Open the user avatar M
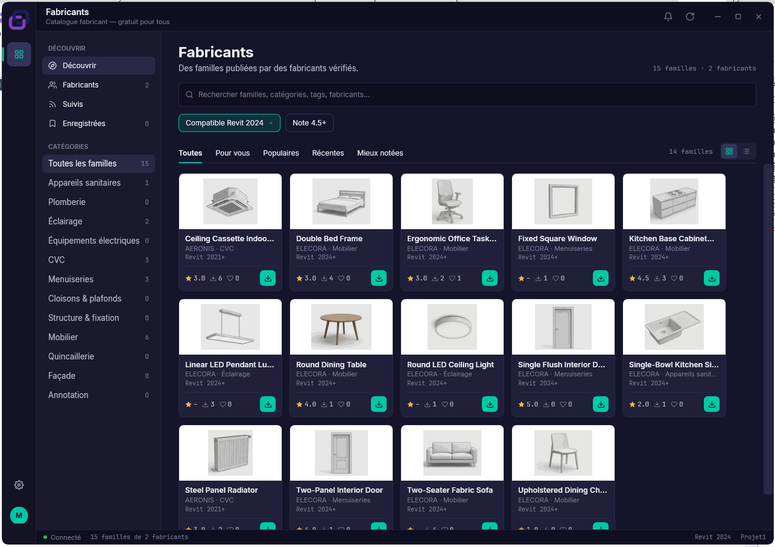The image size is (775, 547). coord(19,515)
